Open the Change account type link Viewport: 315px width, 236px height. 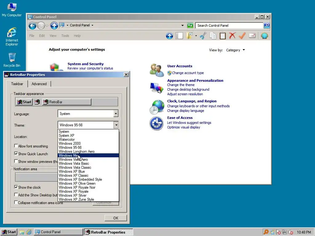coord(188,73)
